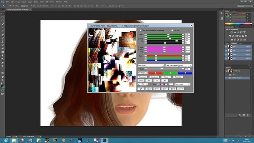
Task: Select the Zoom tool in the toolbox
Action: (2, 80)
